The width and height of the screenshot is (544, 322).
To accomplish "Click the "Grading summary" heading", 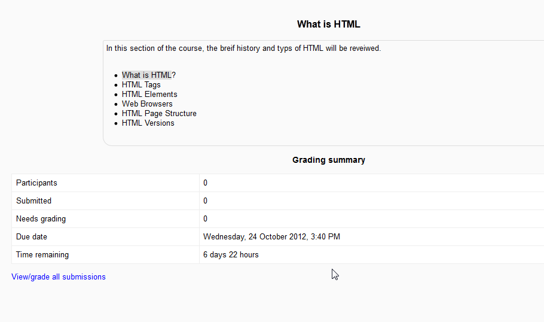I will click(328, 160).
